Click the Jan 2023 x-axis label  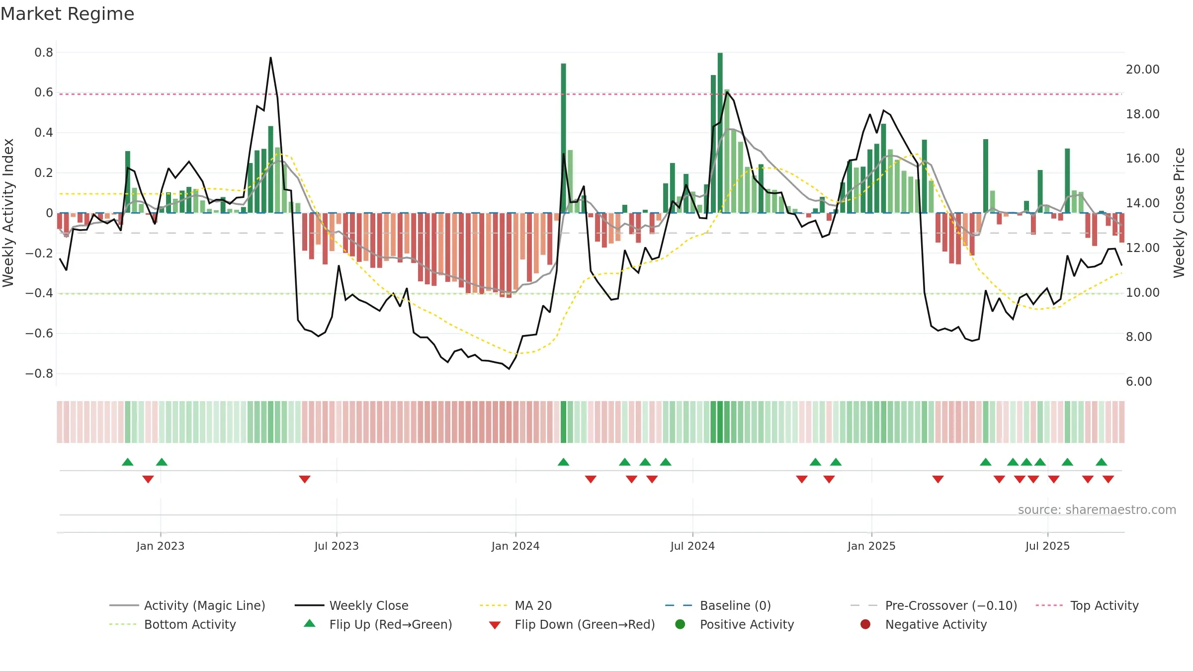tap(161, 546)
